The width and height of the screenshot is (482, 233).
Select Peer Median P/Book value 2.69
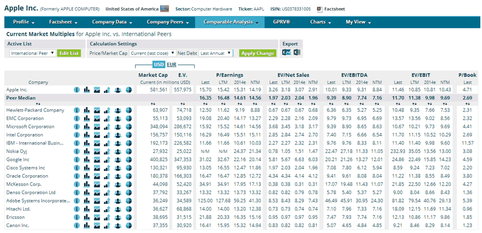(467, 98)
